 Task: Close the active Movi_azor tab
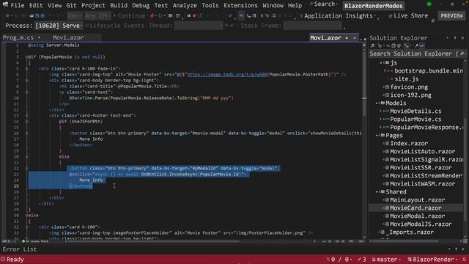355,38
